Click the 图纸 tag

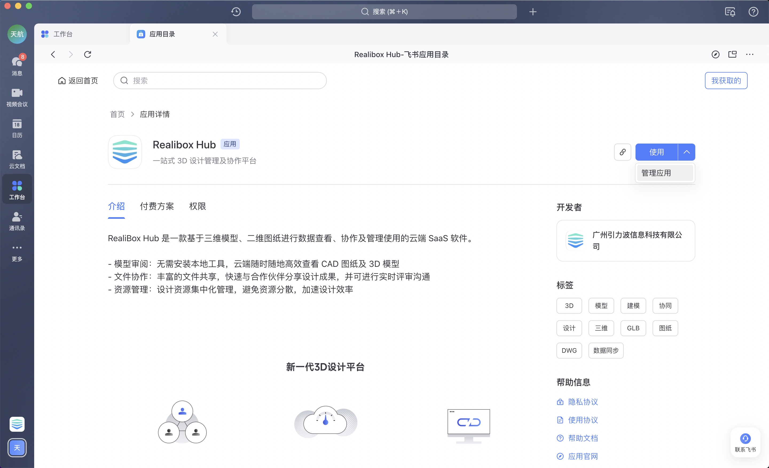665,328
